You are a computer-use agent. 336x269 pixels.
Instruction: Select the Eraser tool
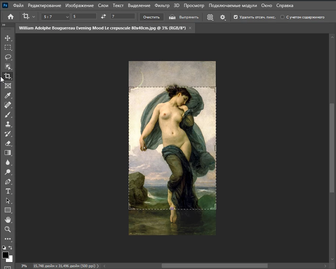[x=7, y=143]
